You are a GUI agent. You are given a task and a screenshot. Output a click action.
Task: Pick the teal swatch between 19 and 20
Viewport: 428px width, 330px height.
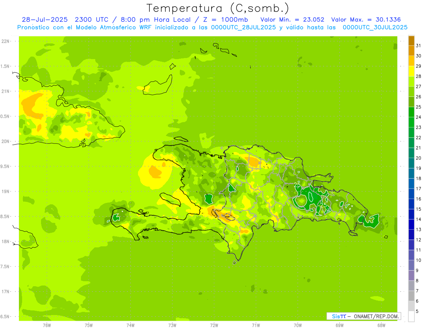tap(411, 163)
